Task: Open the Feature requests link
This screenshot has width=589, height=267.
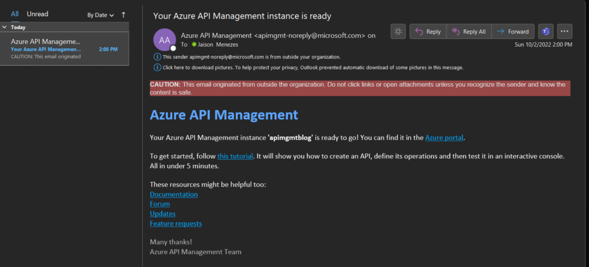Action: (176, 223)
